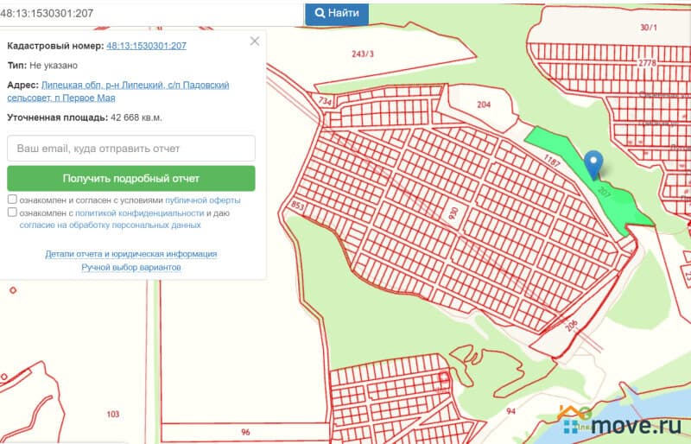Click parcel label 734 on map
Viewport: 691px width, 444px height.
coord(325,101)
